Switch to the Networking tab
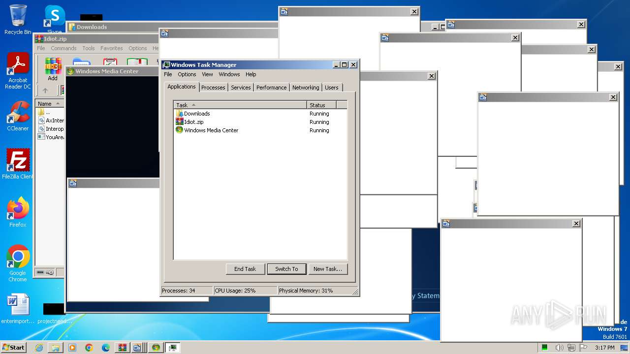Screen dimensions: 630x354 (x=306, y=88)
